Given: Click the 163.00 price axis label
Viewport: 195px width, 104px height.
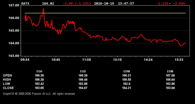Looking at the screenshot, I should pos(14,56).
